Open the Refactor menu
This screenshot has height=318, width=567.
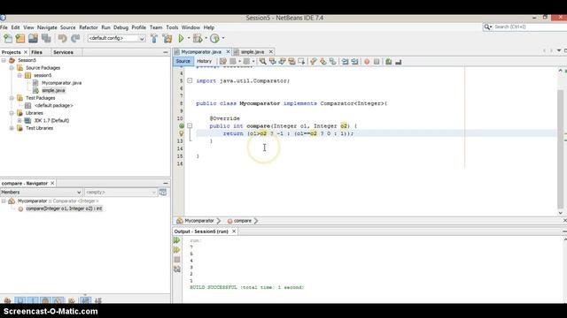click(x=89, y=27)
